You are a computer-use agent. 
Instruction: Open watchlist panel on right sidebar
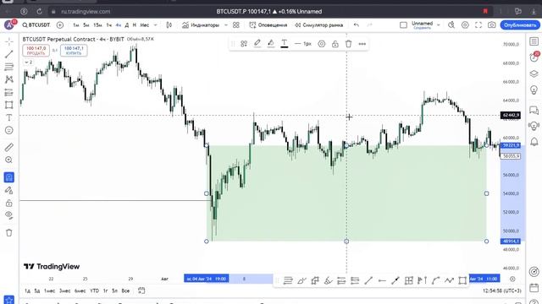point(534,41)
